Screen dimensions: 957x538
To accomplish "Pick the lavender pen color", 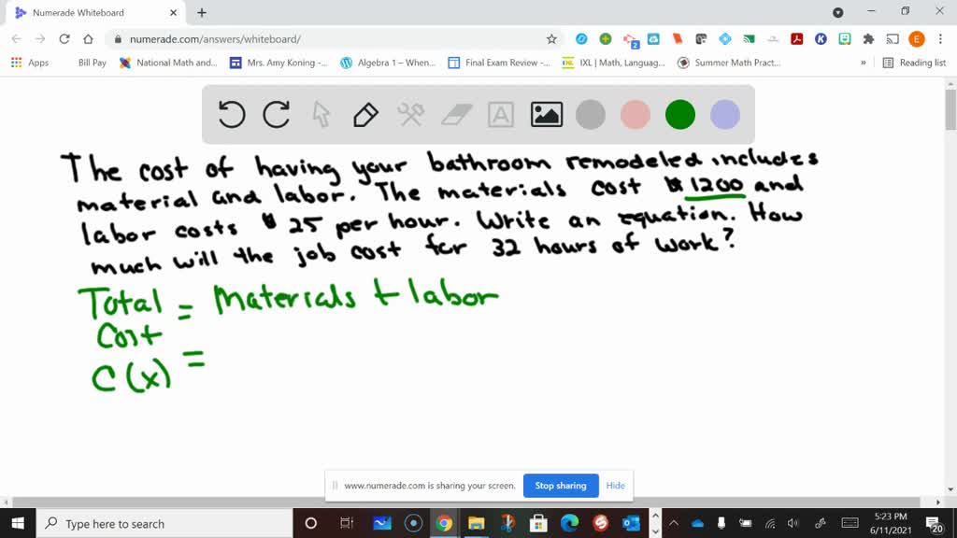I will tap(725, 115).
